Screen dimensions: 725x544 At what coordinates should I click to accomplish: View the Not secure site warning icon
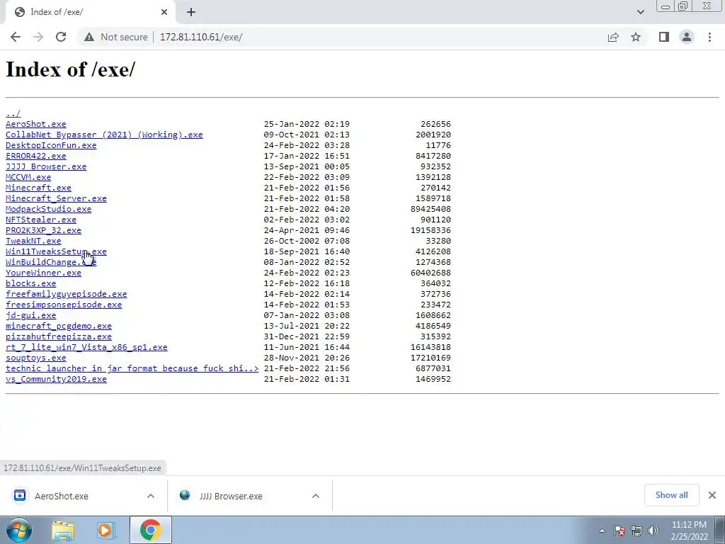coord(89,37)
